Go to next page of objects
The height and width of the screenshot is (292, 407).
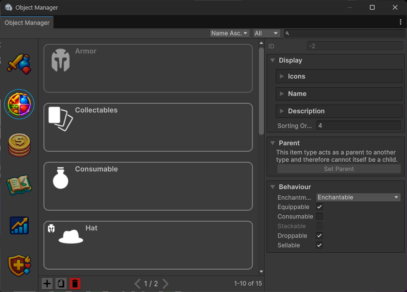pos(166,284)
